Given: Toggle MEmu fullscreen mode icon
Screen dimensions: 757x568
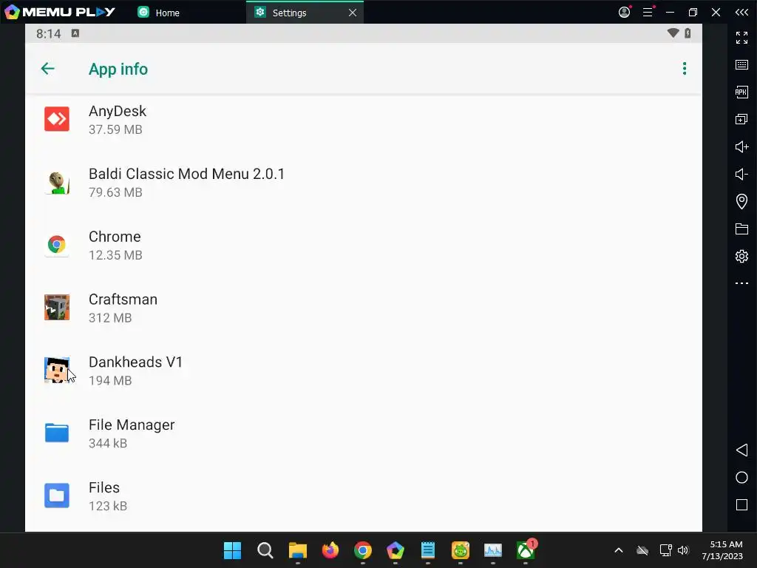Looking at the screenshot, I should coord(741,38).
